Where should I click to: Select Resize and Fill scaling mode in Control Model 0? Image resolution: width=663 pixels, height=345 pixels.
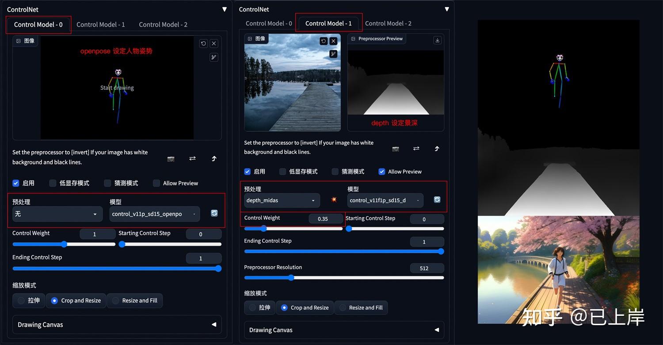(134, 300)
